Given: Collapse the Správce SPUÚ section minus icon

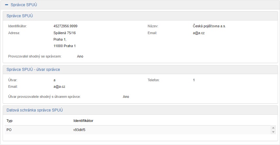Looking at the screenshot, I should pos(7,5).
